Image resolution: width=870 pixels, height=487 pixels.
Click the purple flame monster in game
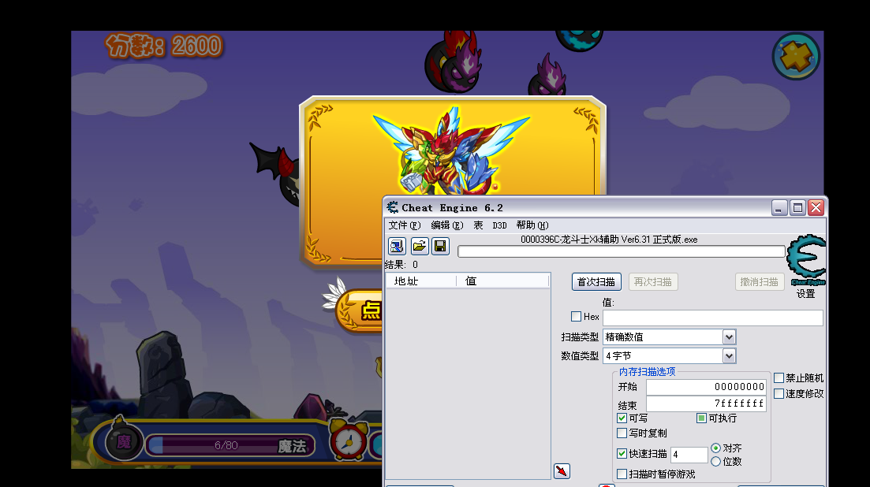pyautogui.click(x=547, y=76)
